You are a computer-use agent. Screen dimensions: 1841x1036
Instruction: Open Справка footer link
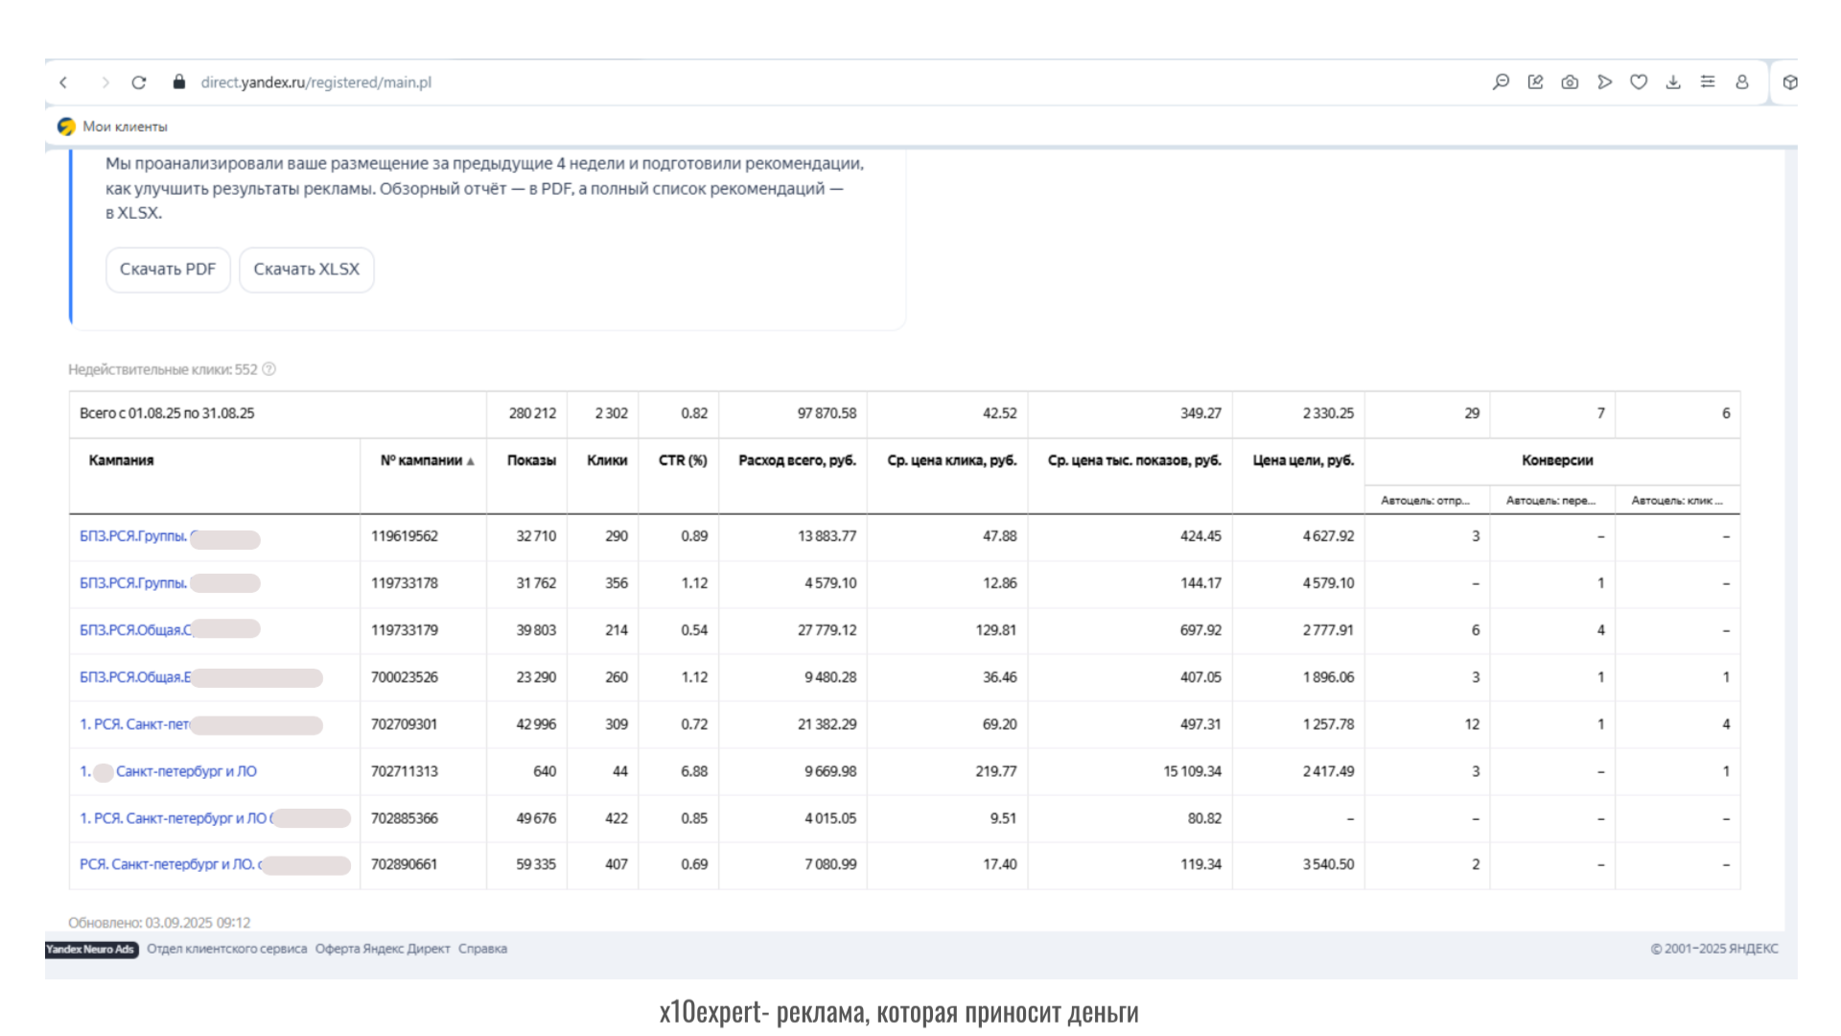point(482,949)
